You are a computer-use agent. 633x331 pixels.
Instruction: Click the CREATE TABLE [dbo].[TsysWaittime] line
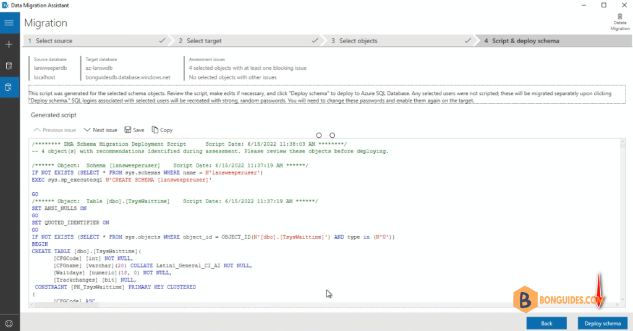pyautogui.click(x=87, y=251)
